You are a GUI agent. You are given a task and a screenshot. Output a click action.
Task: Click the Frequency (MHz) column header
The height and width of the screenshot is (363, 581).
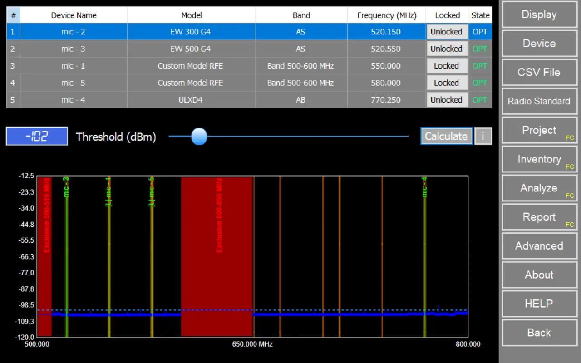click(x=386, y=15)
